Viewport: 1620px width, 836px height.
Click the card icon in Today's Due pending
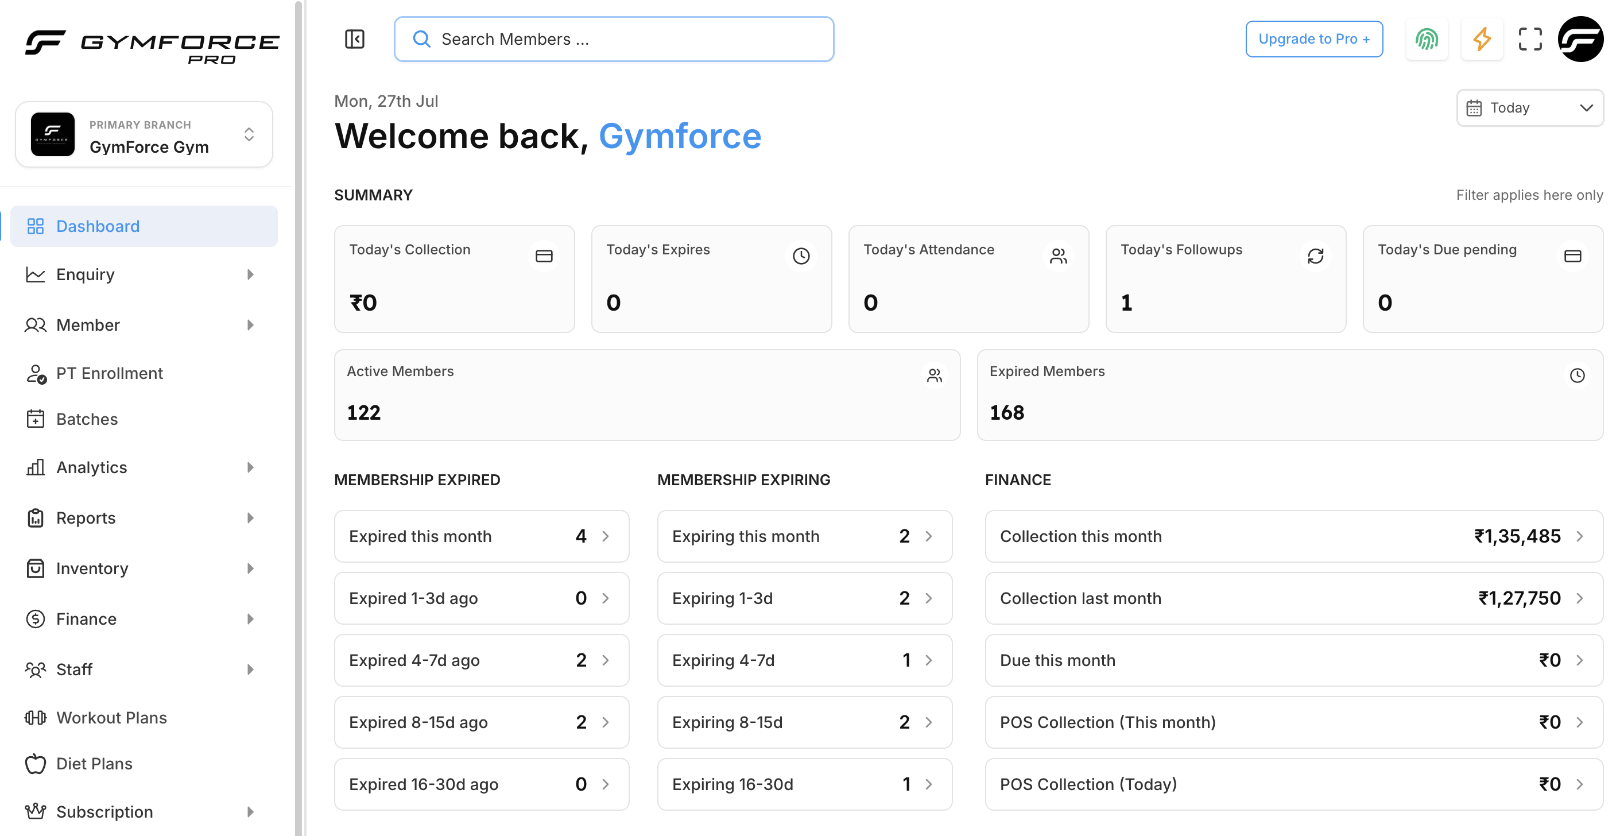pyautogui.click(x=1573, y=256)
